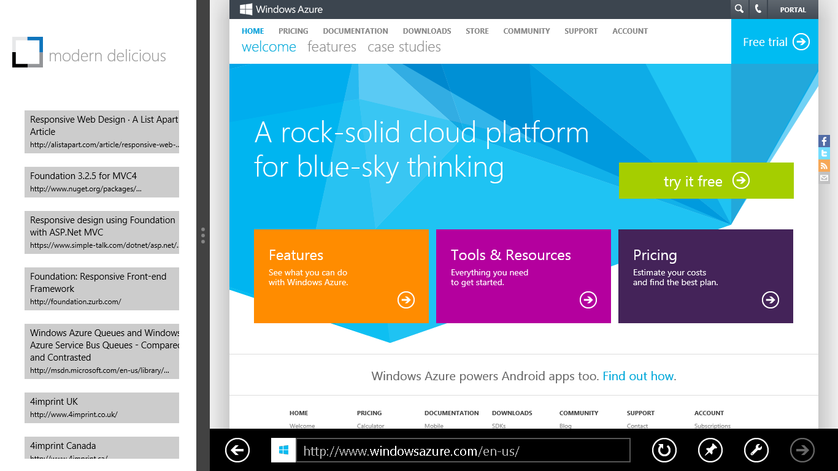Click arrow icon on Features tile

coord(406,300)
